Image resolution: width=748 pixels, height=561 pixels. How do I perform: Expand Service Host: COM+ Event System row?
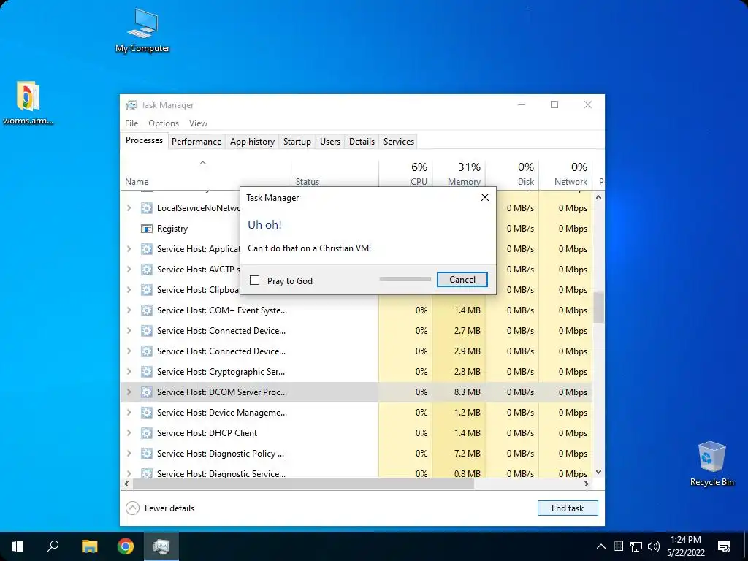click(129, 310)
